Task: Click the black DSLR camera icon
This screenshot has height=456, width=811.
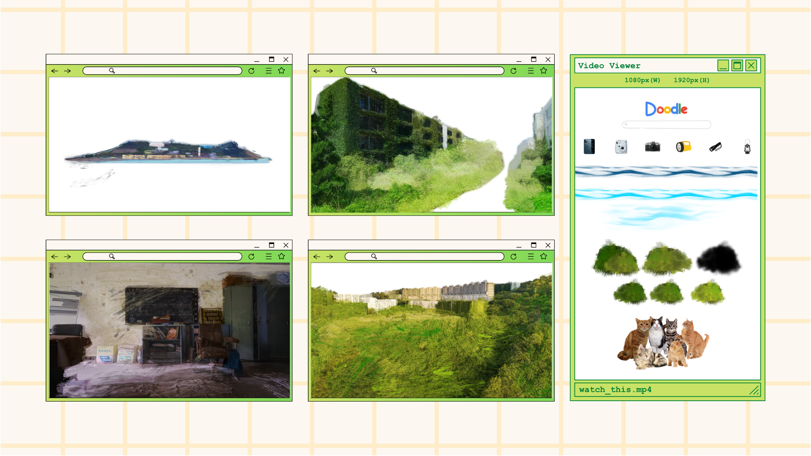Action: coord(652,147)
